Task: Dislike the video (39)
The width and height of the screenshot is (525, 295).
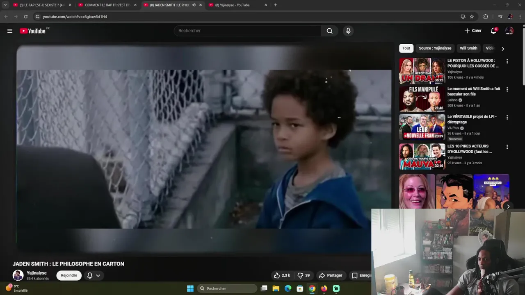Action: pyautogui.click(x=304, y=275)
